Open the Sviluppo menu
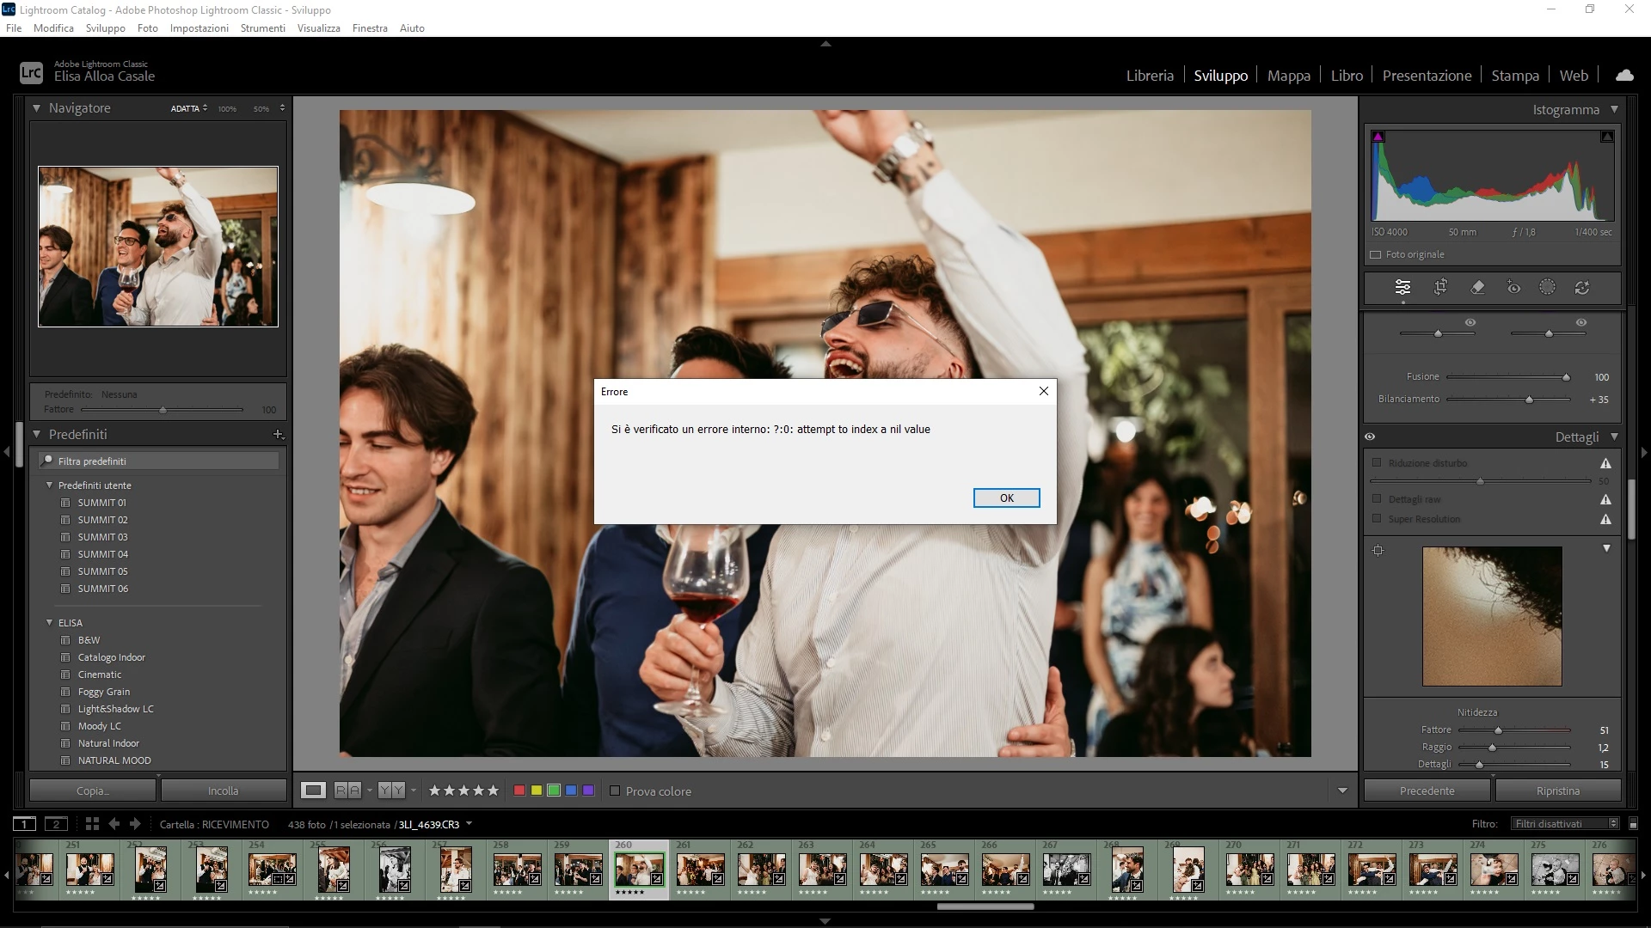This screenshot has height=928, width=1651. [105, 28]
